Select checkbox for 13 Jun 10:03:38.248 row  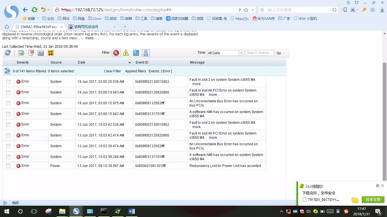pos(8,157)
